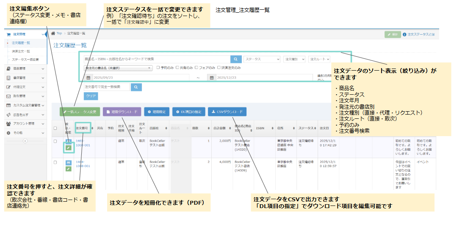Click the purple 短冊ダウンロード button
This screenshot has height=233, width=454.
[x=122, y=112]
